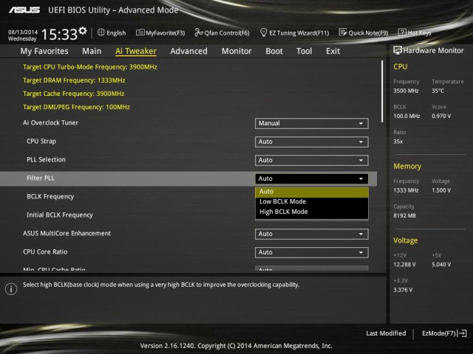Click the settings list scrollbar
This screenshot has height=354, width=473.
coord(382,91)
